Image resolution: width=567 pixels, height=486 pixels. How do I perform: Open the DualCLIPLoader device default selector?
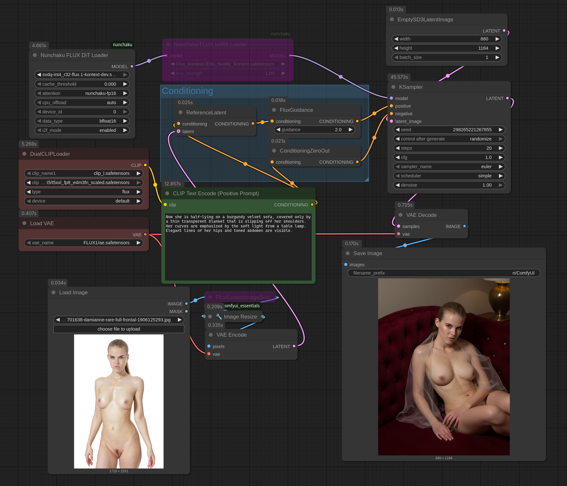click(x=84, y=201)
